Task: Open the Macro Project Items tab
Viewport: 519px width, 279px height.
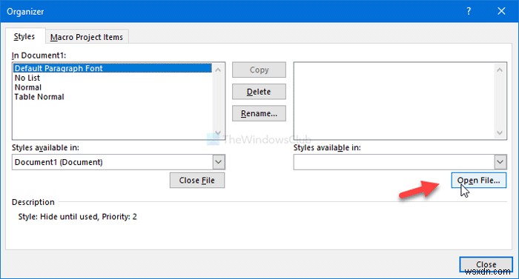Action: point(87,37)
